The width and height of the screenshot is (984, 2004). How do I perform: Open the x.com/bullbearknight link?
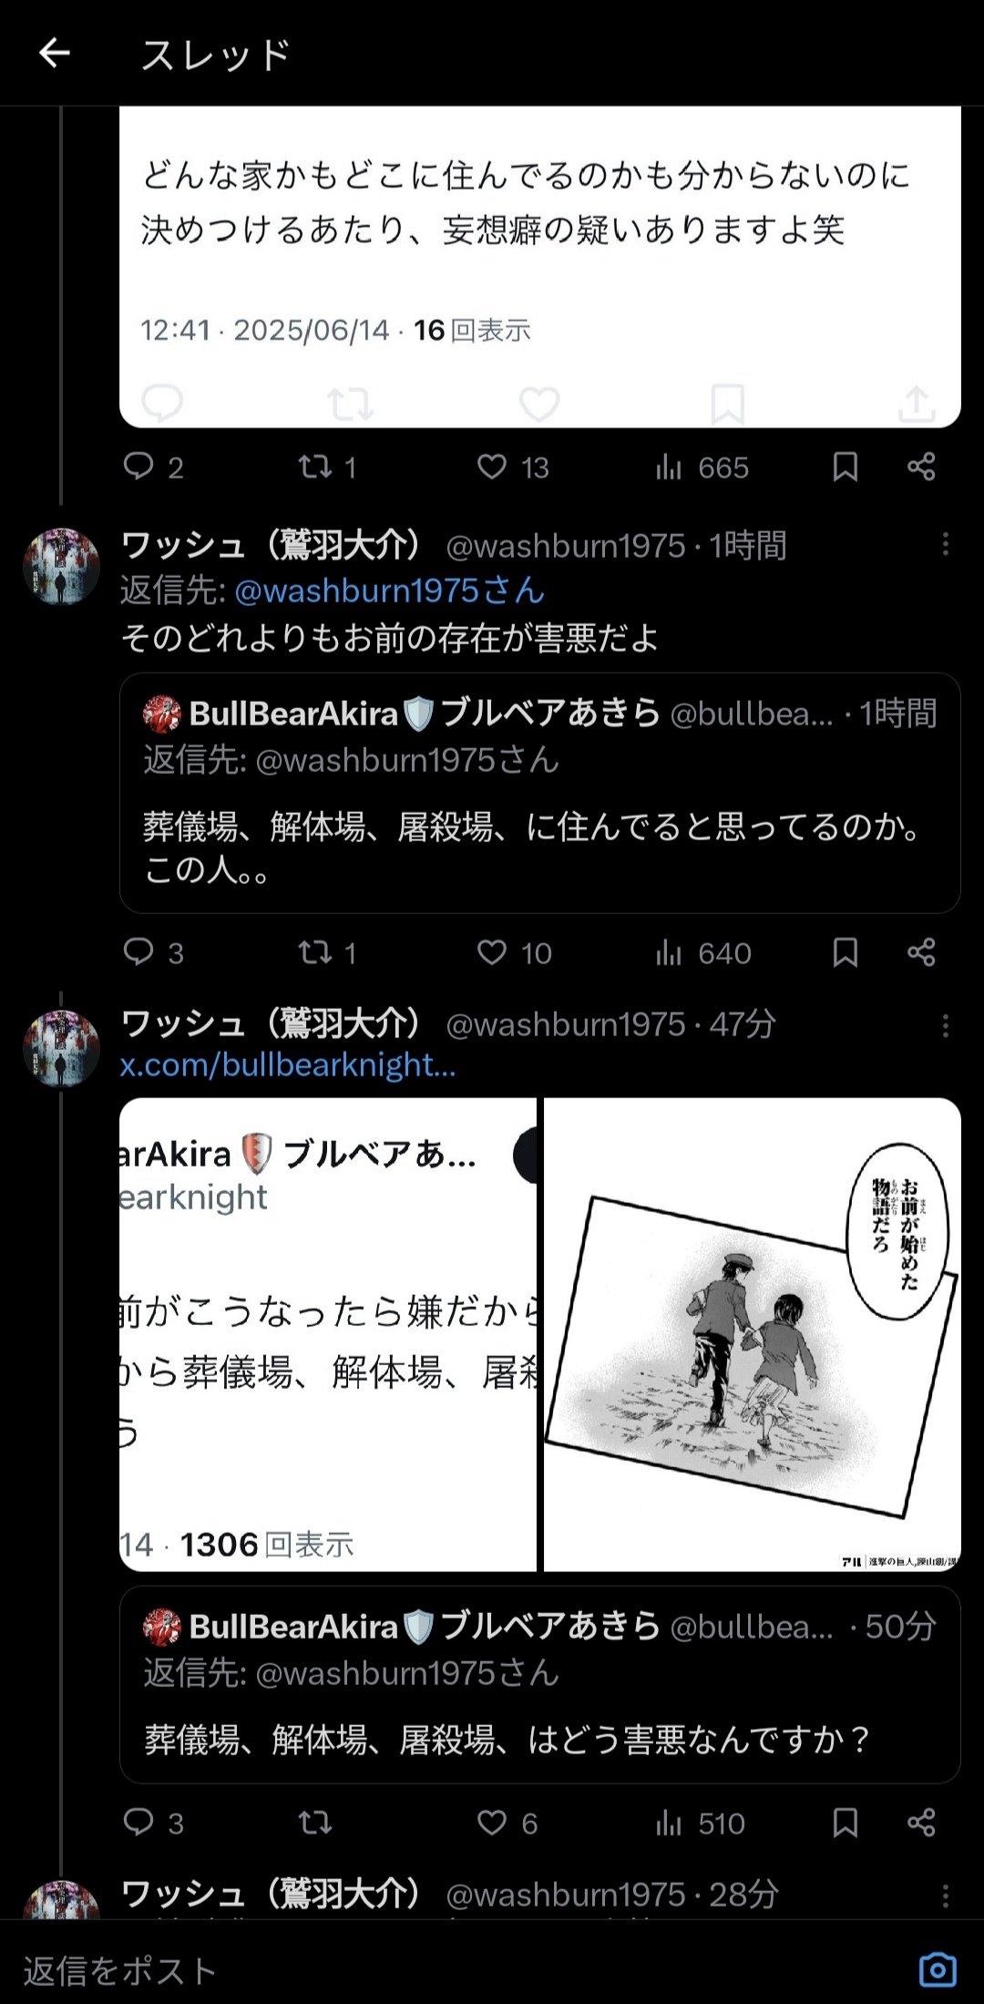(288, 1064)
